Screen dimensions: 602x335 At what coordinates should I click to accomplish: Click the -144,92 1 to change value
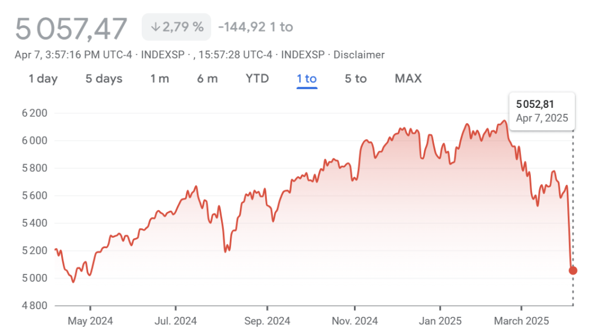255,27
